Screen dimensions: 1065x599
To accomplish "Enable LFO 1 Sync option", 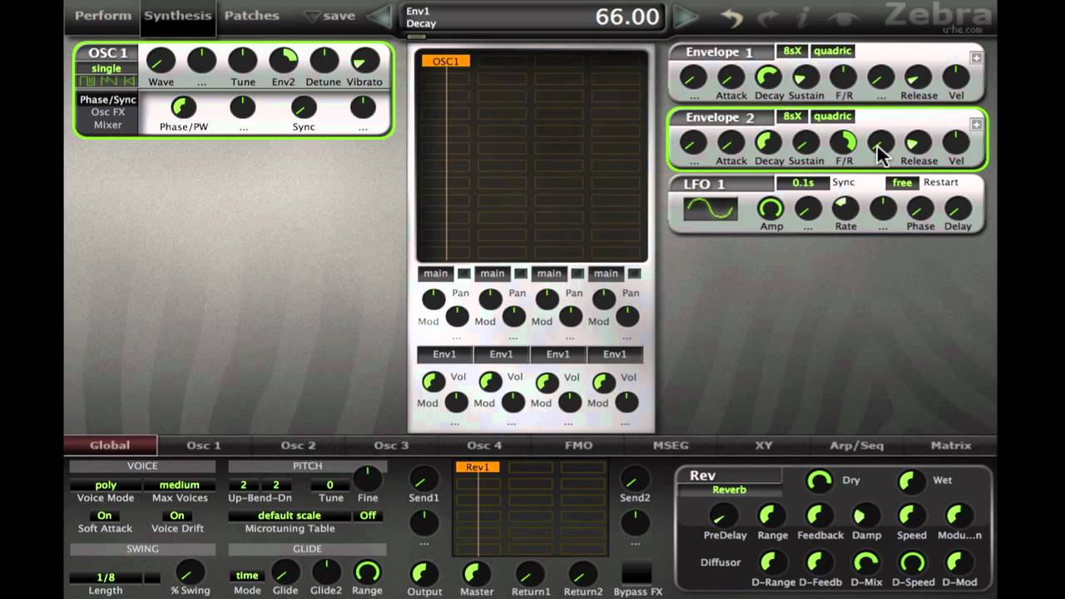I will point(843,182).
